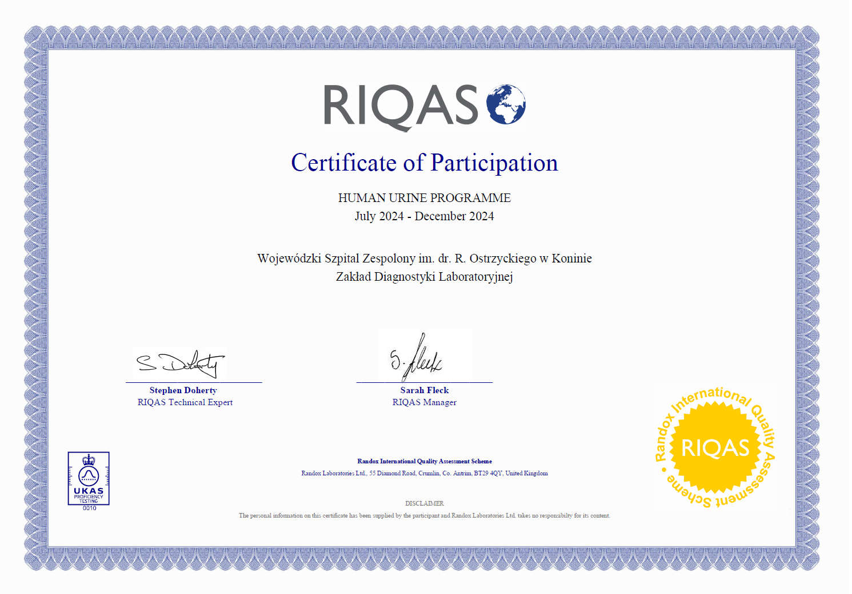852x594 pixels.
Task: Click the UKAS Proficiency Testing badge
Action: [89, 479]
